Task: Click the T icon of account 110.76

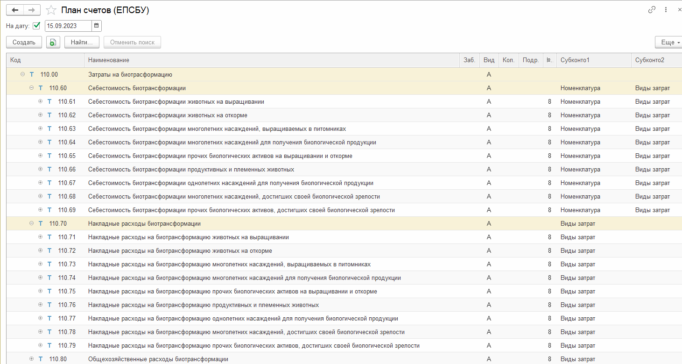Action: [49, 305]
